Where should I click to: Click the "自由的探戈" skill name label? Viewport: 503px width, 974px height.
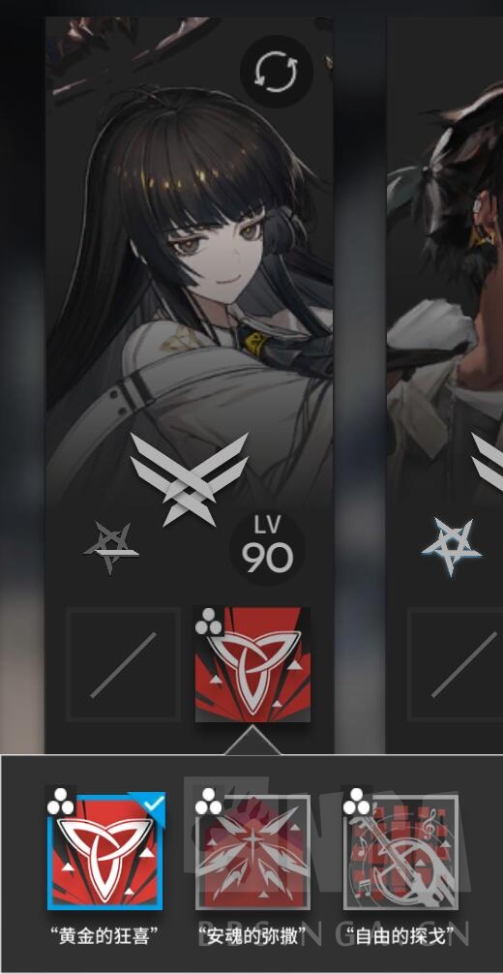click(x=400, y=935)
